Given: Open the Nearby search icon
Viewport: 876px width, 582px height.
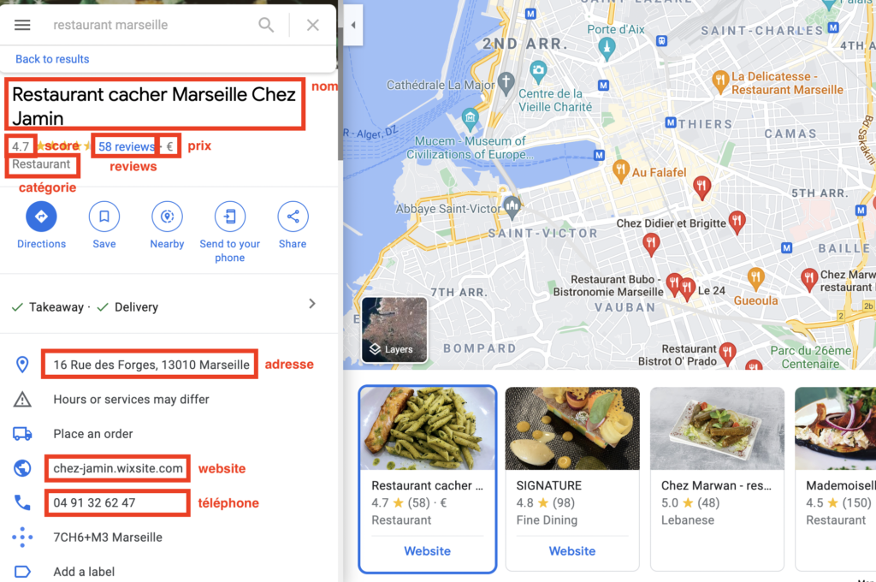Looking at the screenshot, I should click(x=167, y=217).
